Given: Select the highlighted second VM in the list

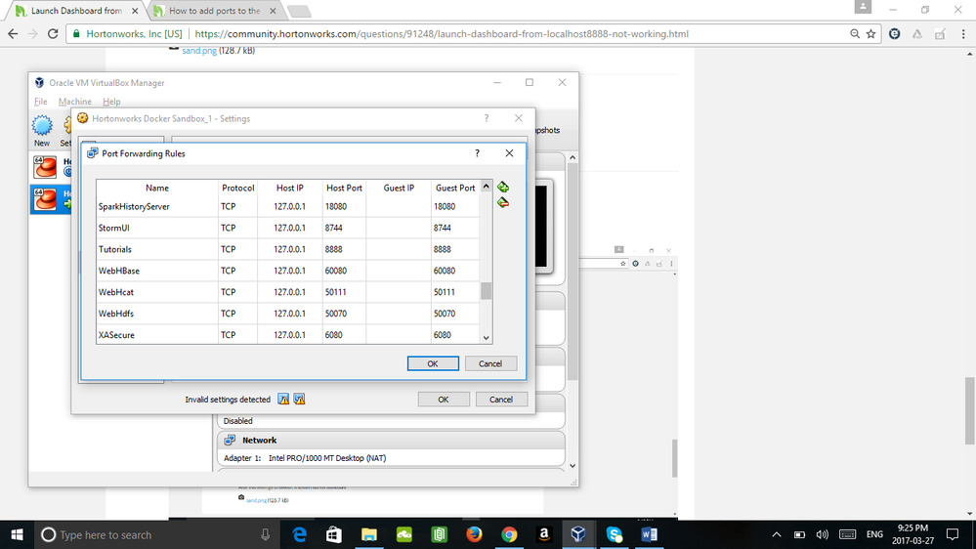Looking at the screenshot, I should [53, 199].
